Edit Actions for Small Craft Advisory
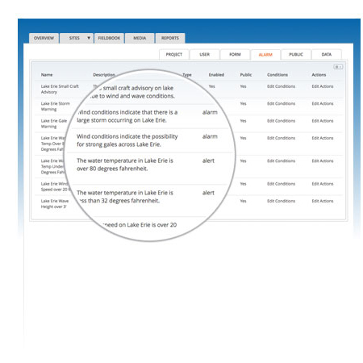The height and width of the screenshot is (363, 363). [323, 86]
